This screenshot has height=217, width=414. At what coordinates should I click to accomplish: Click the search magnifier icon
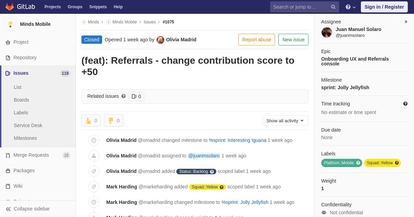tap(333, 7)
